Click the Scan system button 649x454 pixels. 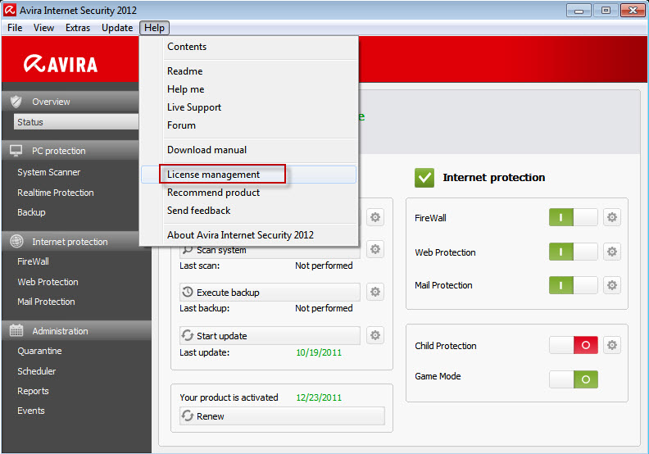click(270, 251)
